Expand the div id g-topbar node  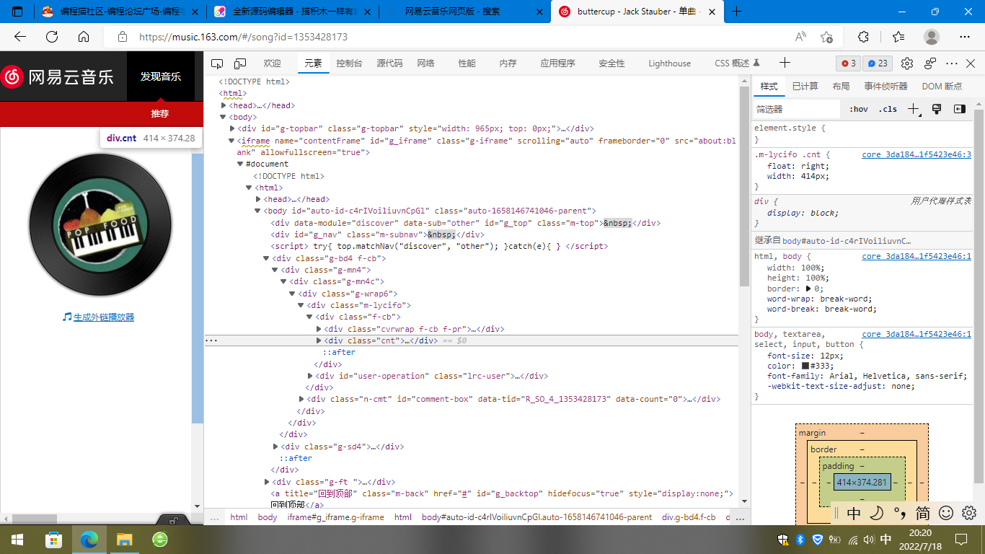(x=232, y=128)
